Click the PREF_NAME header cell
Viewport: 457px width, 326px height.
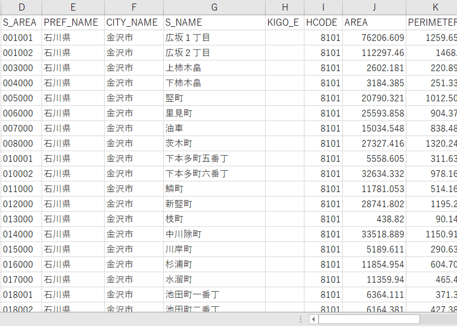coord(73,22)
